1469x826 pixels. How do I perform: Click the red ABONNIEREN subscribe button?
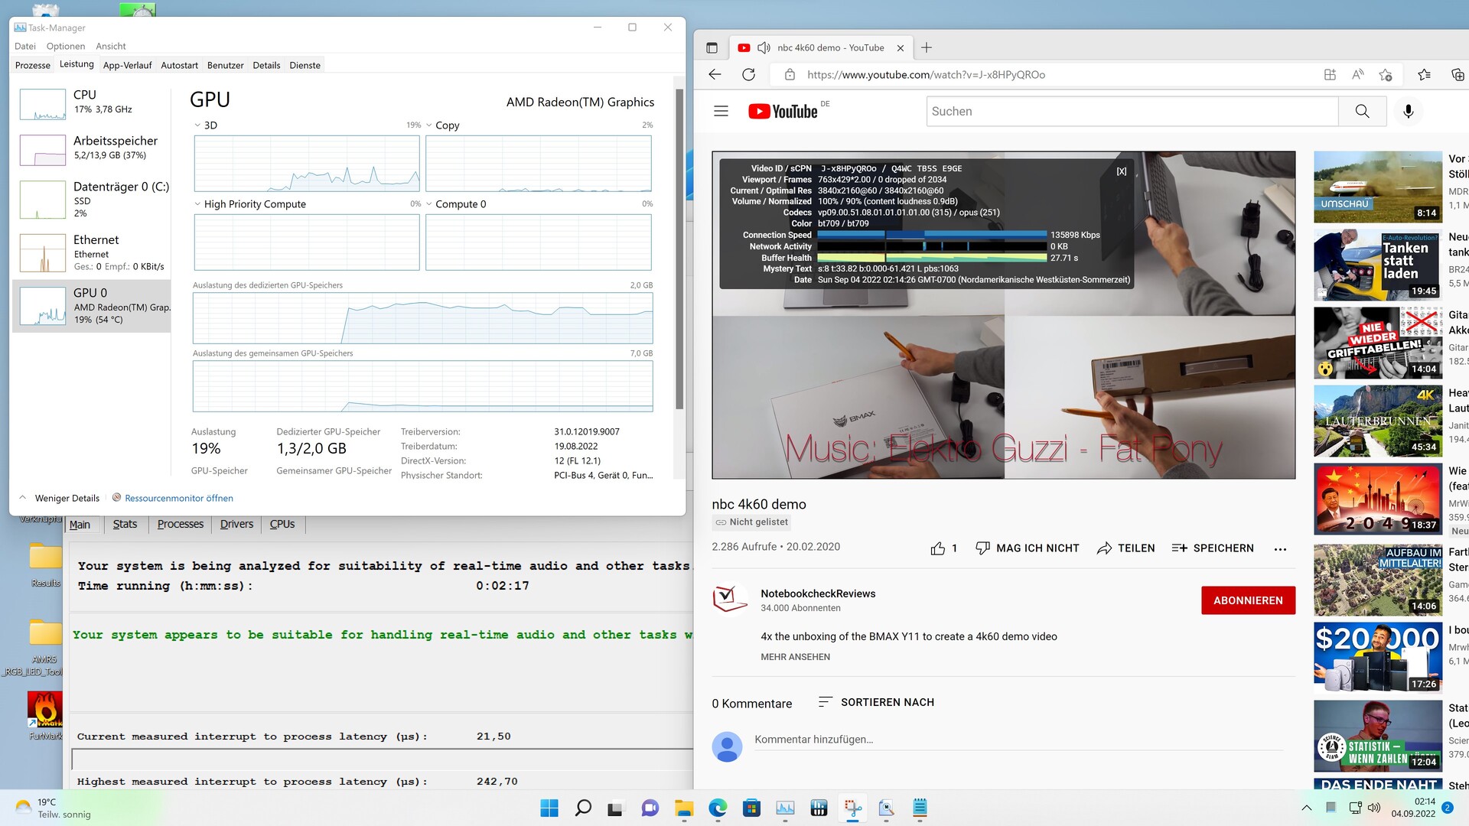pos(1248,600)
